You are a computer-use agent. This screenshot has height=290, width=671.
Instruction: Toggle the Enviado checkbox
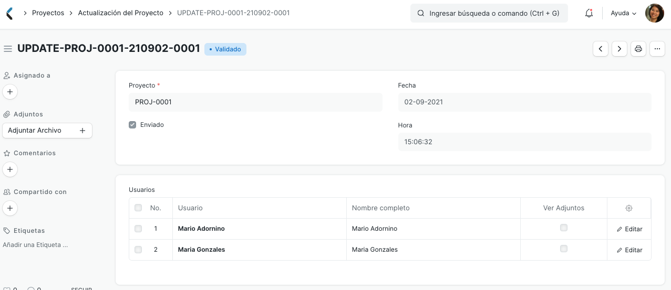click(132, 125)
